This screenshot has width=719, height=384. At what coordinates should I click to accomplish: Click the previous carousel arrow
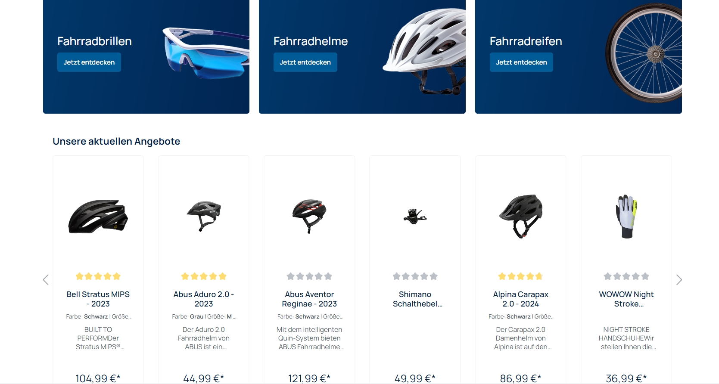point(46,280)
